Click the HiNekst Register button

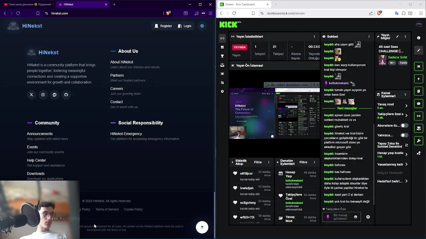[163, 26]
